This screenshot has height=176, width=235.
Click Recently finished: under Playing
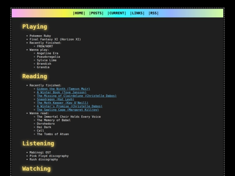[45, 43]
